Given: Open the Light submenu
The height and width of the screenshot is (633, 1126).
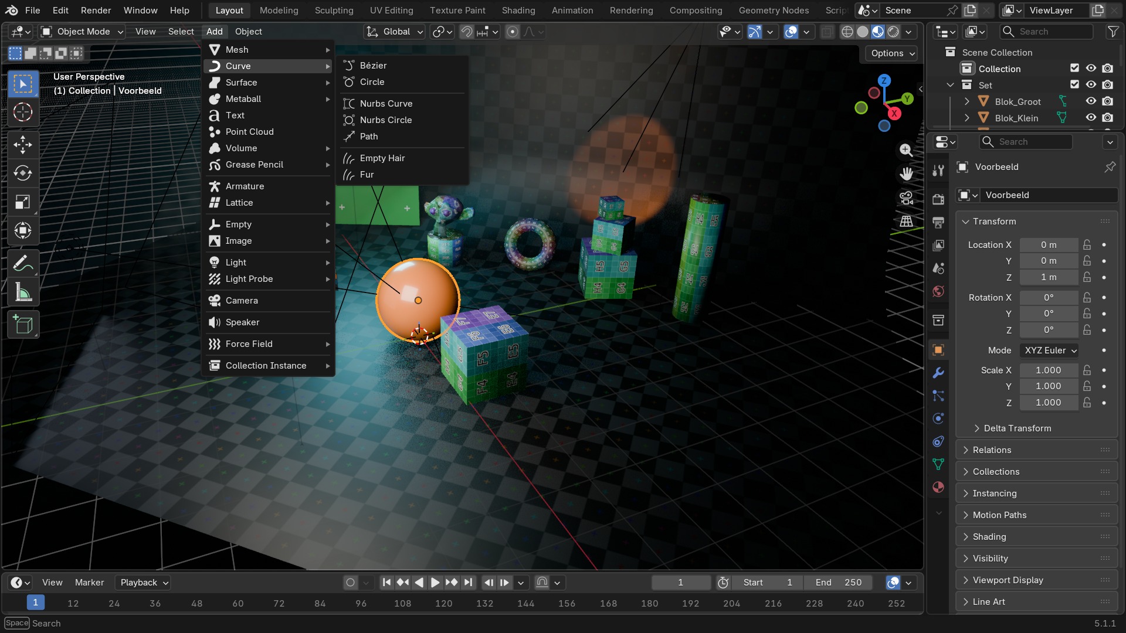Looking at the screenshot, I should tap(269, 263).
